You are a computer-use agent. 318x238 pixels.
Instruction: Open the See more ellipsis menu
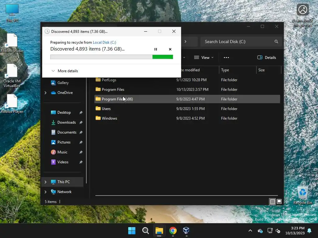(x=226, y=57)
